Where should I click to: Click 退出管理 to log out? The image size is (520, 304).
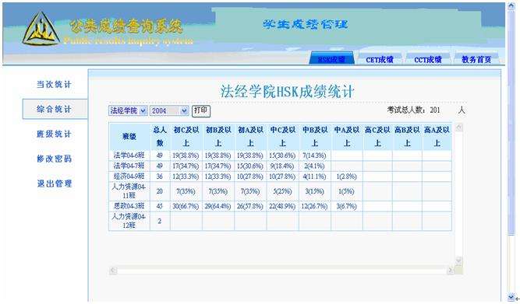(x=54, y=183)
